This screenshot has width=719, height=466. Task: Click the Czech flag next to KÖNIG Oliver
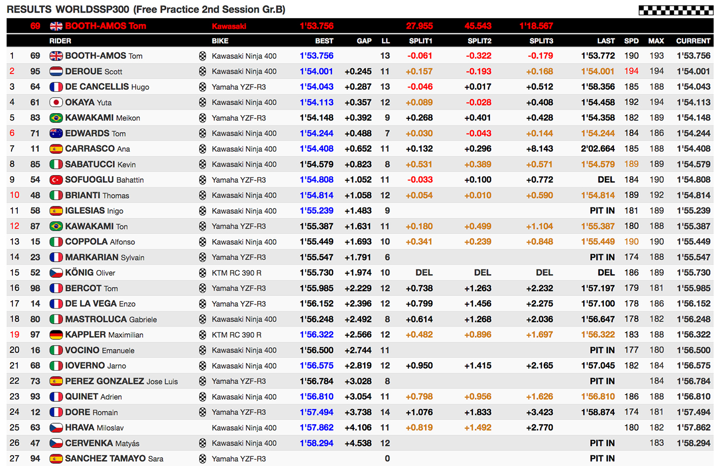(56, 273)
